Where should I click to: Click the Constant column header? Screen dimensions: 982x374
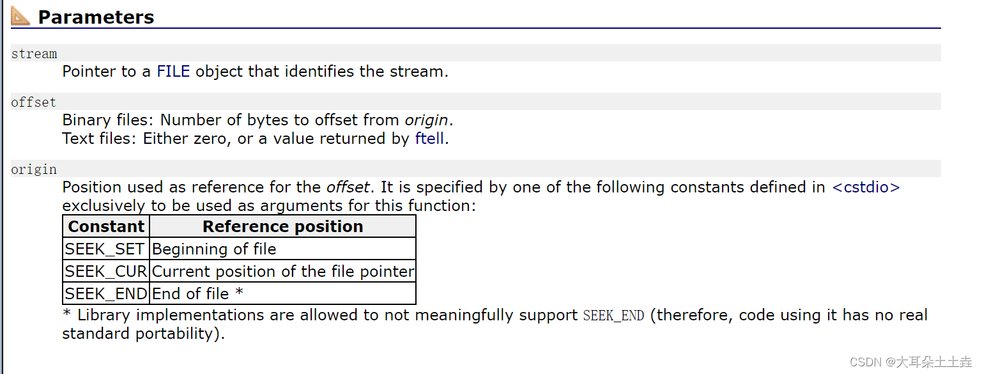click(x=106, y=226)
